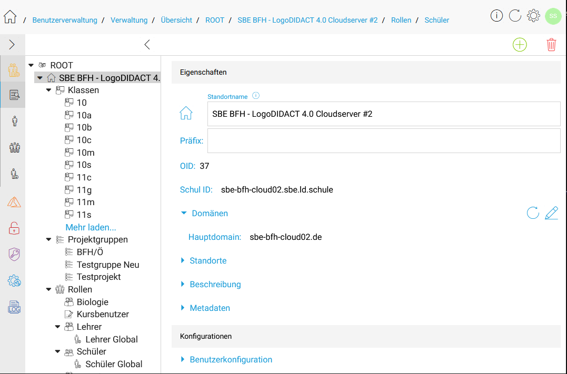Open ROOT breadcrumb link

(215, 20)
